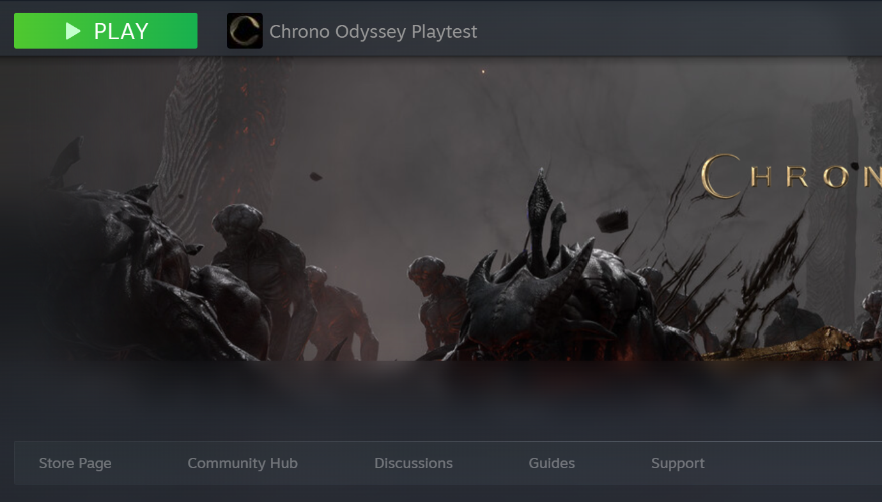Go to the Community Hub

[243, 463]
